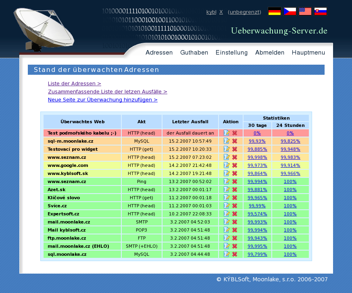Open 99,885% statistic for Testovací pro widget
352x293 pixels.
257,149
